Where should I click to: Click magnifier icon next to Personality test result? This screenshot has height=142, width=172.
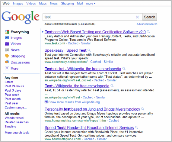click(x=143, y=109)
